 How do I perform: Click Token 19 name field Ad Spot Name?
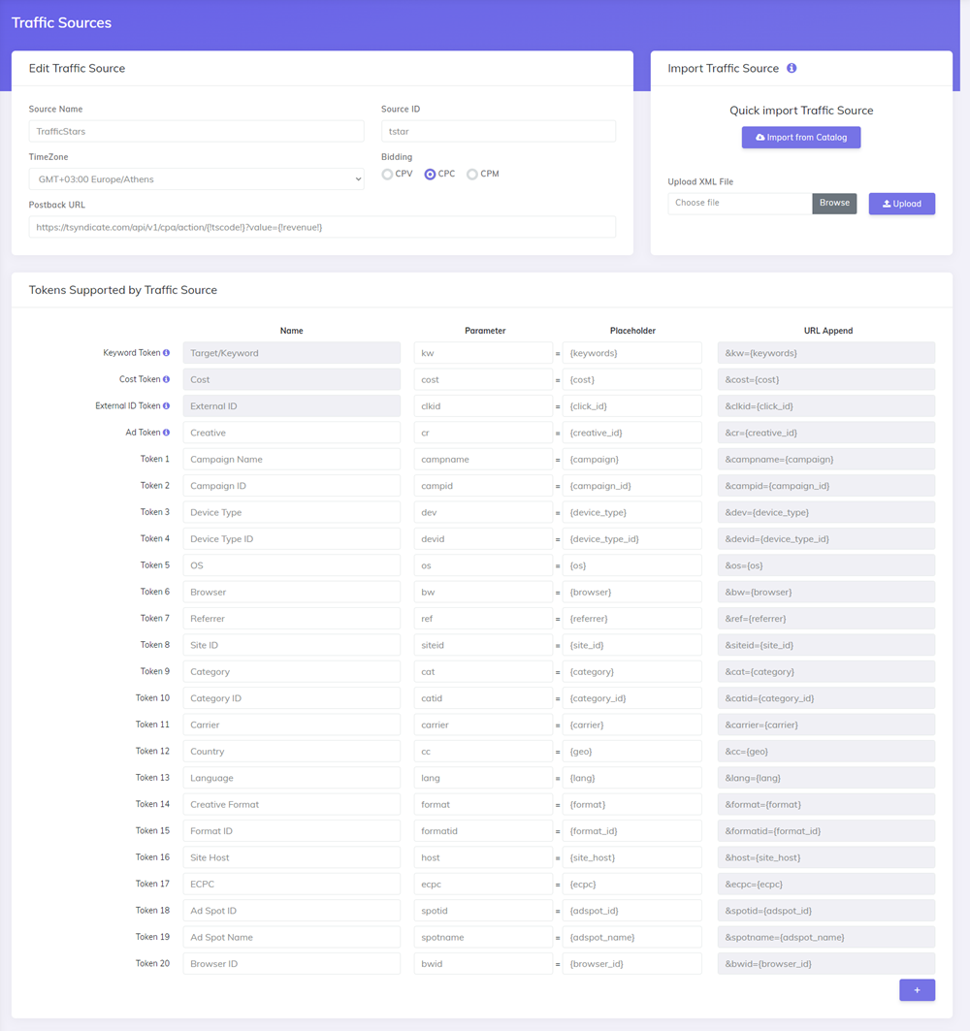(291, 937)
